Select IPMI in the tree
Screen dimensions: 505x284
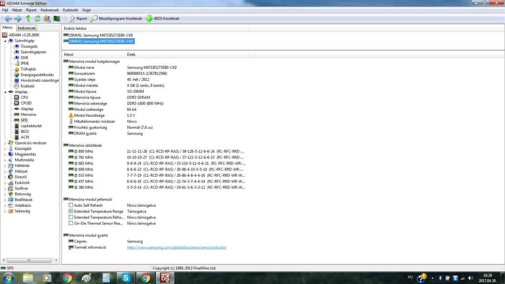click(x=24, y=64)
